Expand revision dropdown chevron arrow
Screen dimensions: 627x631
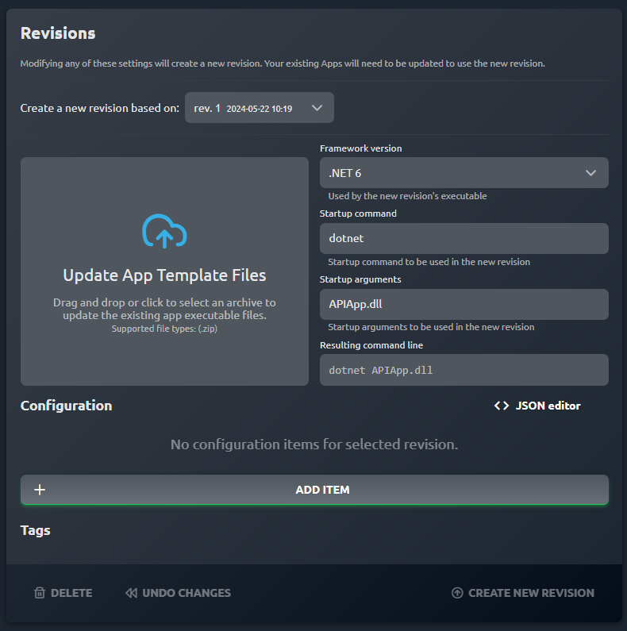(x=317, y=108)
